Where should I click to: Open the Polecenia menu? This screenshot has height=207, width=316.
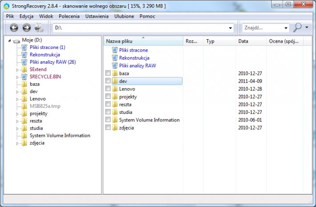coord(69,16)
